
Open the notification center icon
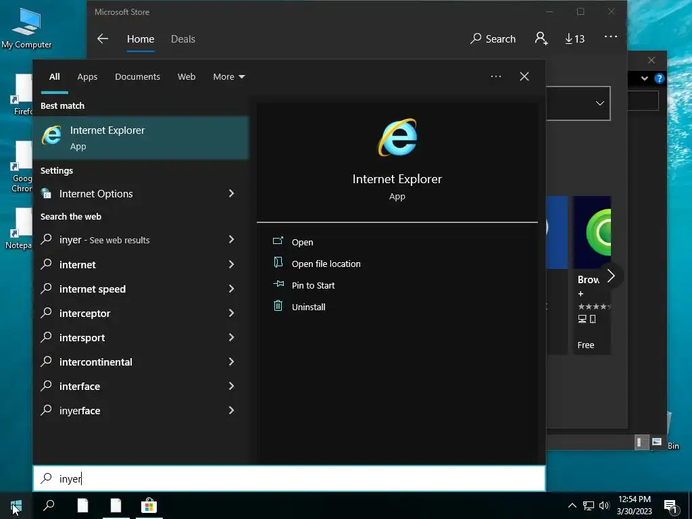pos(671,506)
